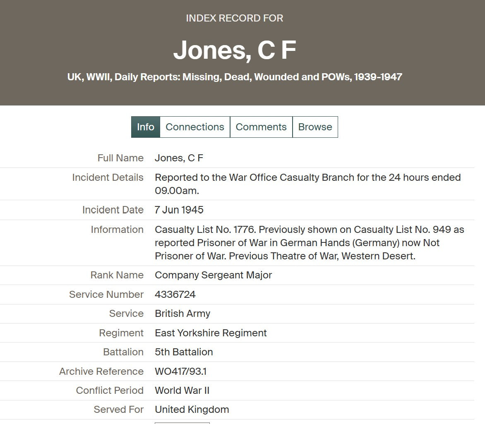The image size is (485, 424).
Task: Click the 'INDEX RECORD FOR' header text
Action: (234, 18)
